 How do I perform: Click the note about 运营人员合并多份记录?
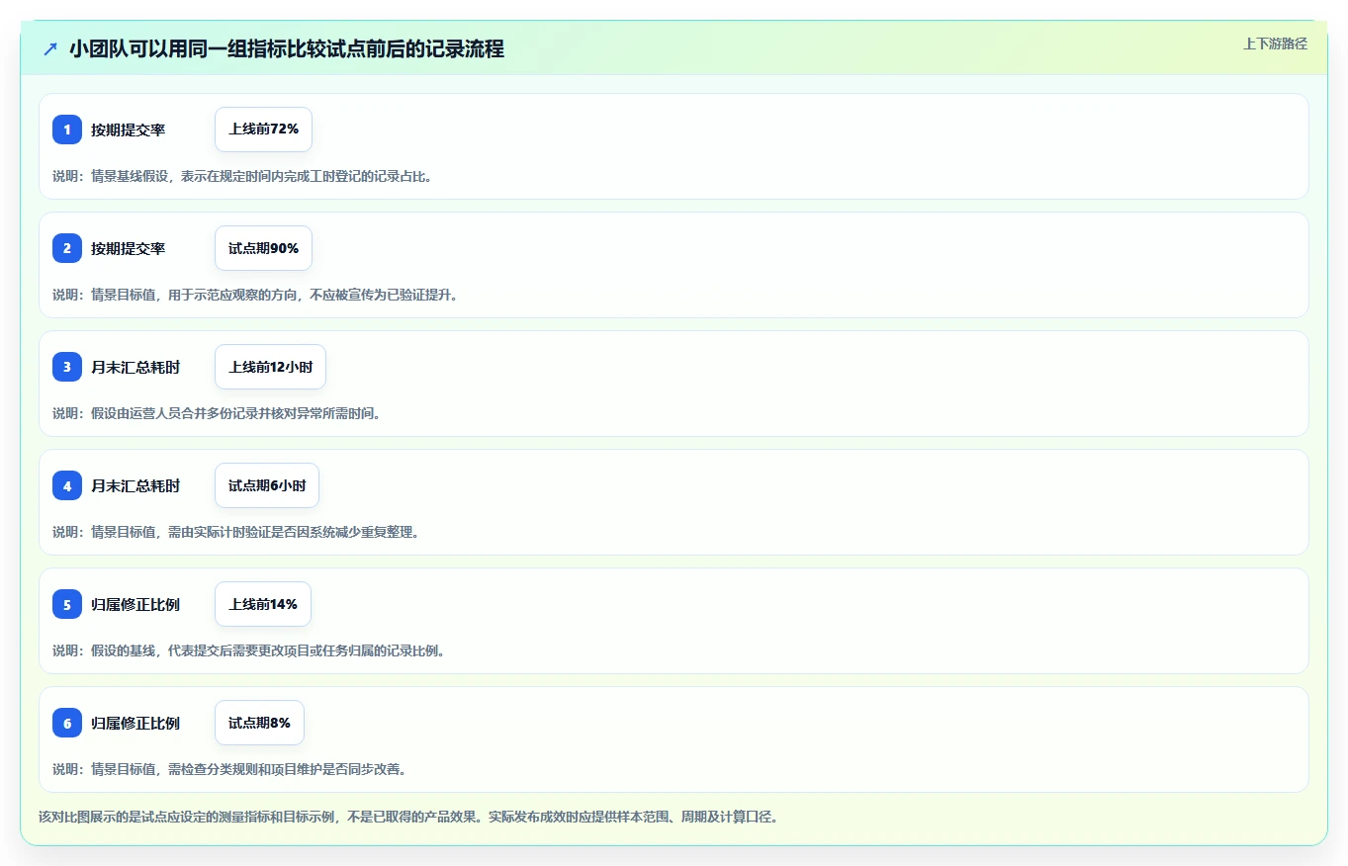(217, 413)
